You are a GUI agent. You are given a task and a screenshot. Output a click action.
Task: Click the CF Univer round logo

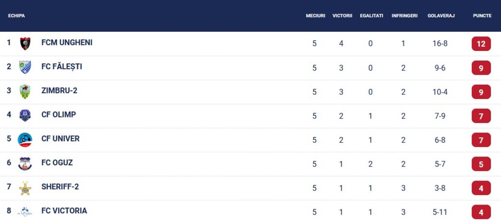click(25, 139)
